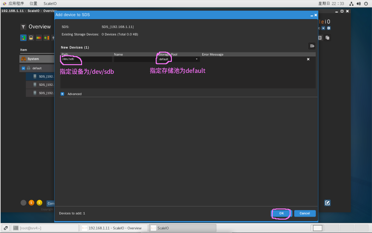
Task: Switch to the ScaleIO taskbar entry
Action: click(x=182, y=228)
